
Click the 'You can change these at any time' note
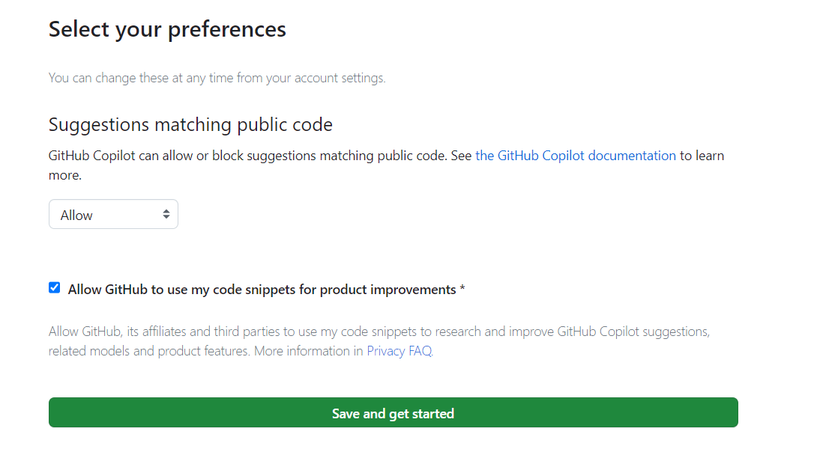point(217,78)
